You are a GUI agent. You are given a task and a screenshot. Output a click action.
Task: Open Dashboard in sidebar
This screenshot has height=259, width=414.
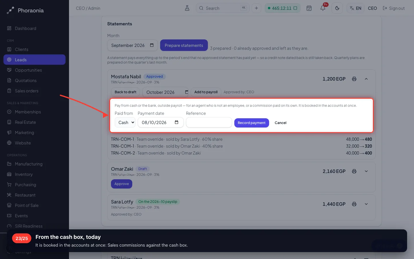34,28
